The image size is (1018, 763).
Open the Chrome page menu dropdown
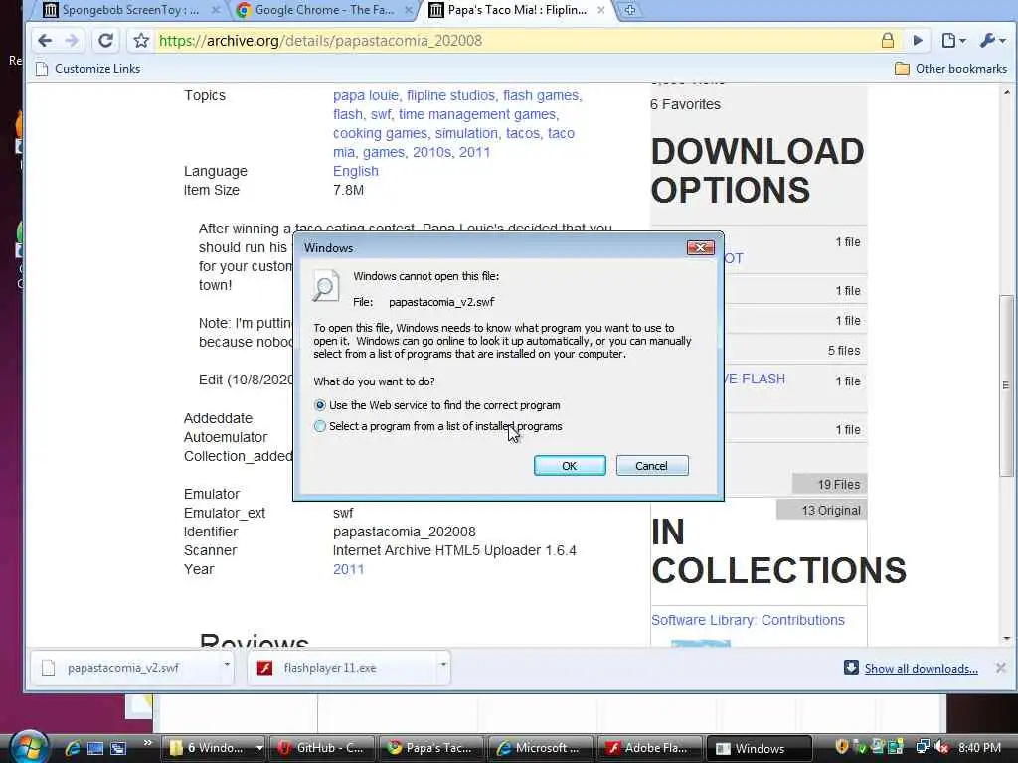(x=953, y=40)
